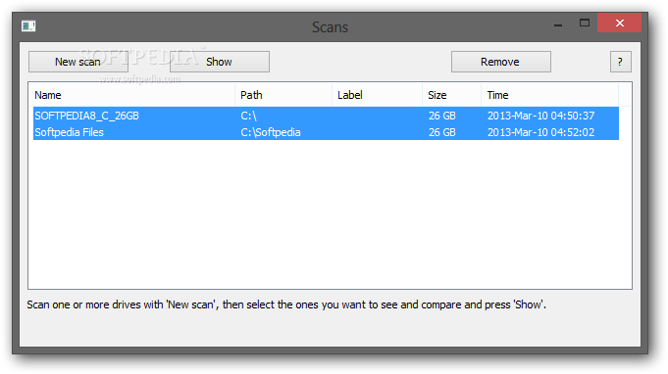Click the C:\ path cell
Viewport: 668px width, 374px height.
pyautogui.click(x=248, y=116)
